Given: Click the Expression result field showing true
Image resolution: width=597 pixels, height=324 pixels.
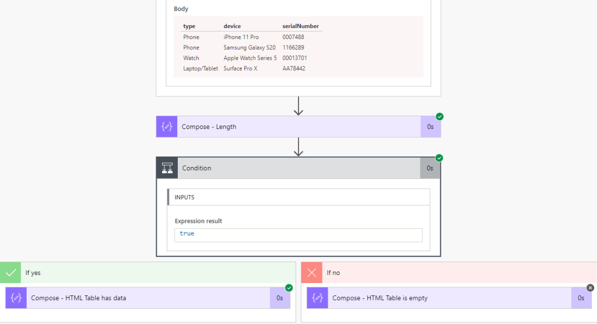Looking at the screenshot, I should 297,234.
